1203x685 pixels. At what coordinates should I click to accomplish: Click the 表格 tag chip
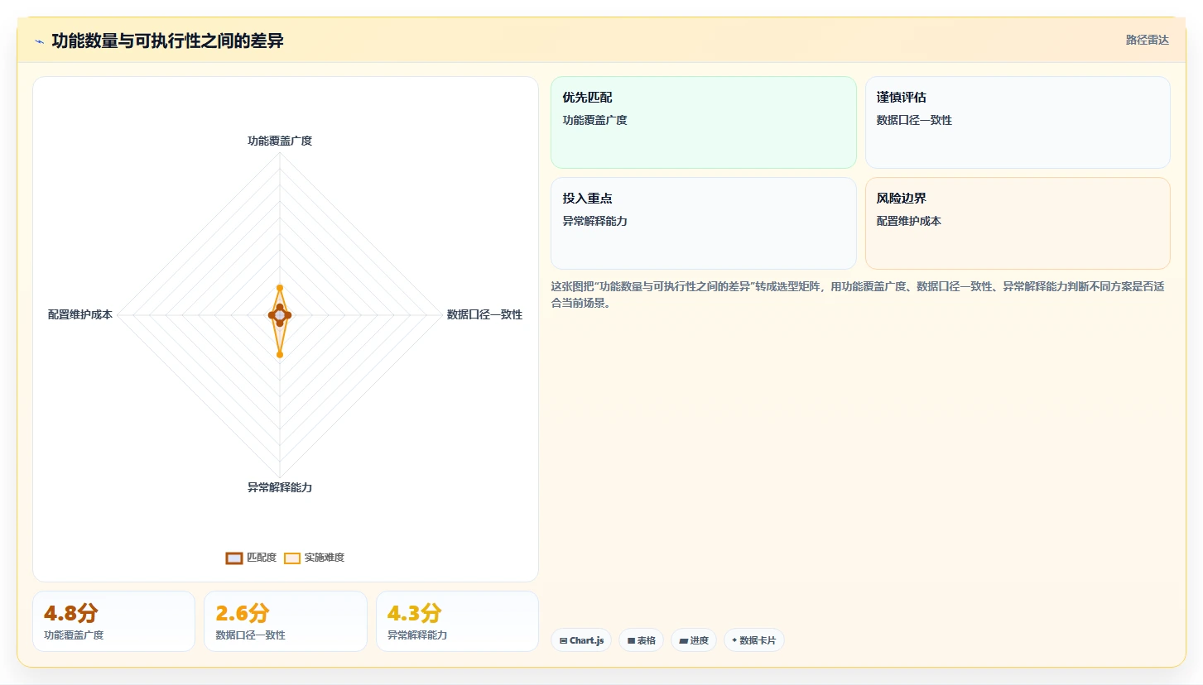(641, 640)
